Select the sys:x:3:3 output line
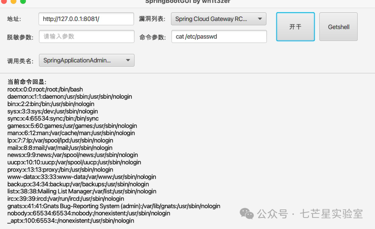The height and width of the screenshot is (229, 375). [53, 111]
